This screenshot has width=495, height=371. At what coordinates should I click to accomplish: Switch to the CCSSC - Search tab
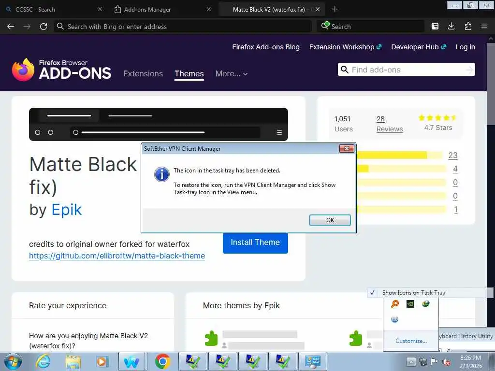click(x=54, y=10)
